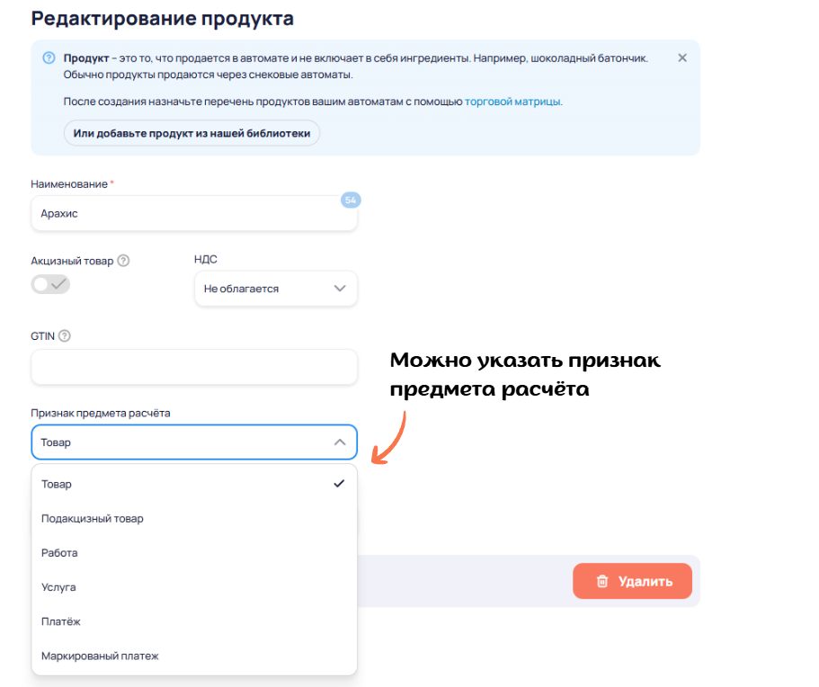The image size is (819, 687).
Task: Open the торговой матрицы link
Action: [512, 102]
